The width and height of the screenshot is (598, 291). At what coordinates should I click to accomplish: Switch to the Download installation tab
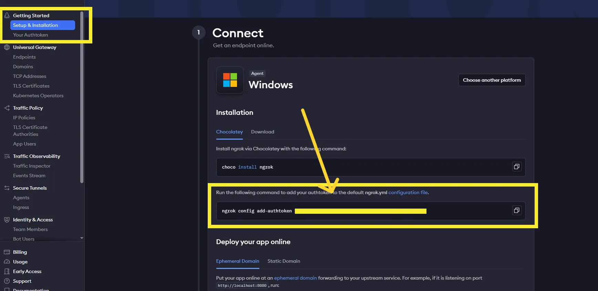point(262,132)
